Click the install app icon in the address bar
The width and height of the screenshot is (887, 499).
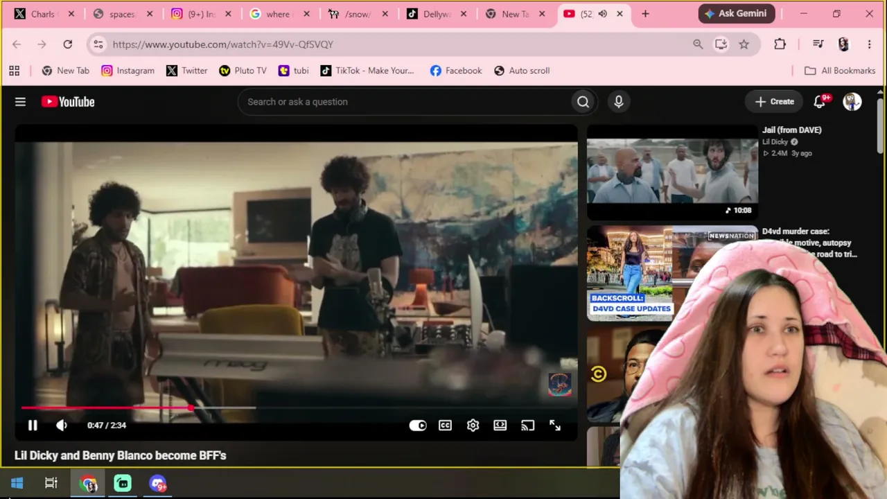[x=721, y=44]
